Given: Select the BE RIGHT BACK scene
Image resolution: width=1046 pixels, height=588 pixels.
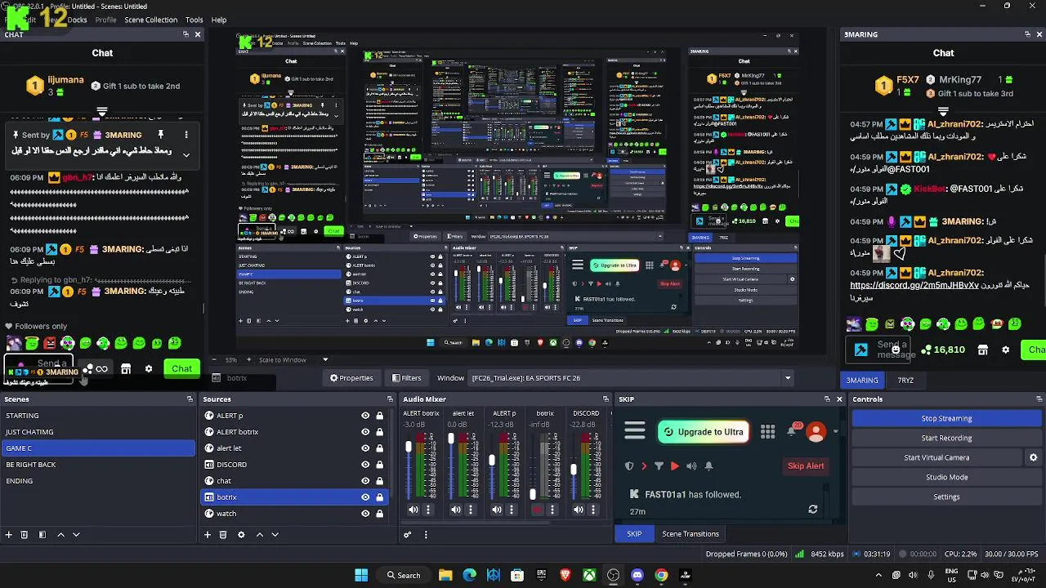Looking at the screenshot, I should coord(98,465).
